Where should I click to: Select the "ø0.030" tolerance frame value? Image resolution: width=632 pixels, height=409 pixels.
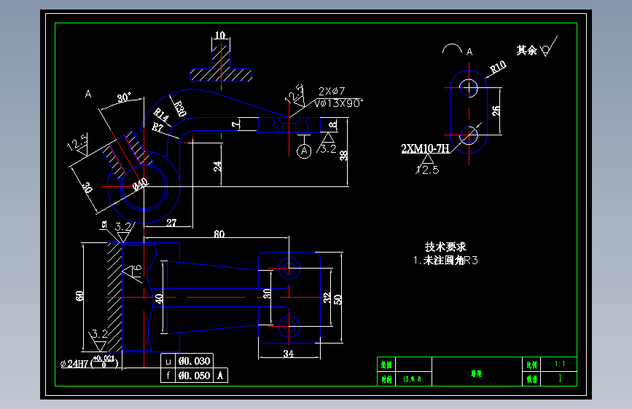(x=195, y=361)
